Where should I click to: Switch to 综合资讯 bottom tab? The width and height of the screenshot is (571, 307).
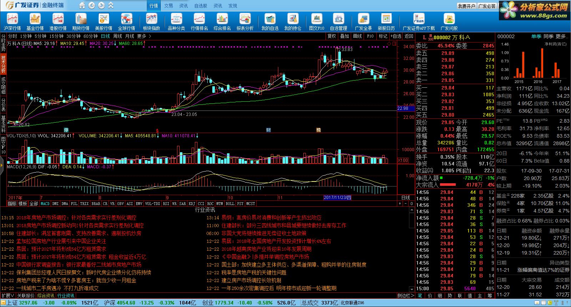coord(46,296)
